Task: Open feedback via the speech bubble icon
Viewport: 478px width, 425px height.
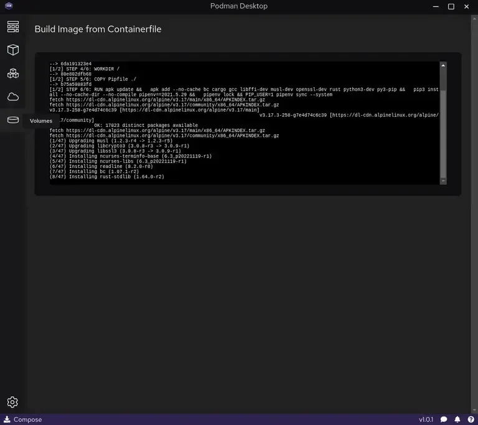Action: point(444,419)
